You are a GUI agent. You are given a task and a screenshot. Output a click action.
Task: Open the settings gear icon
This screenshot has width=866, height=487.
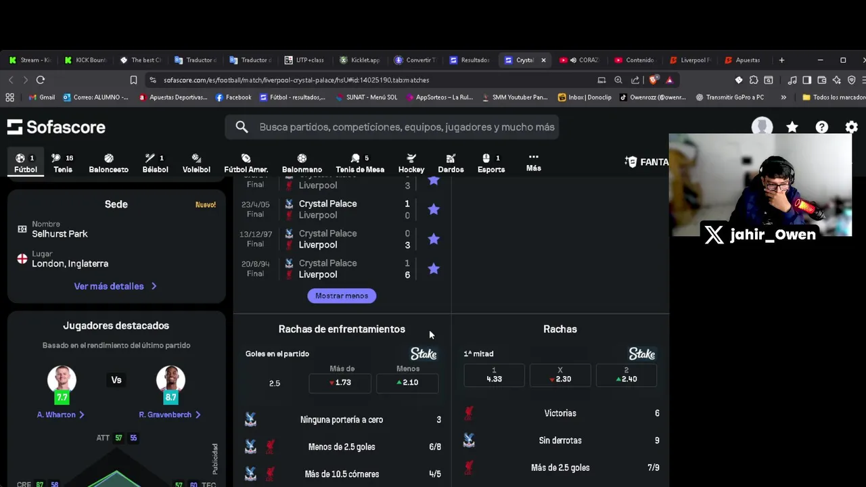point(851,127)
